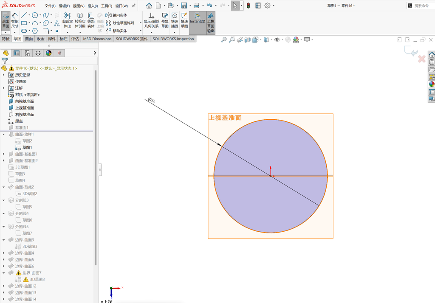The width and height of the screenshot is (435, 303).
Task: Collapse the 曲面-放样1 tree node
Action: tap(3, 135)
